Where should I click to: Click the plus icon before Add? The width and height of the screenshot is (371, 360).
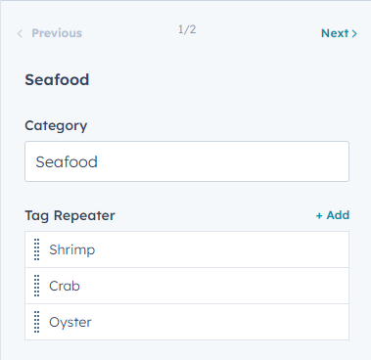pos(319,215)
